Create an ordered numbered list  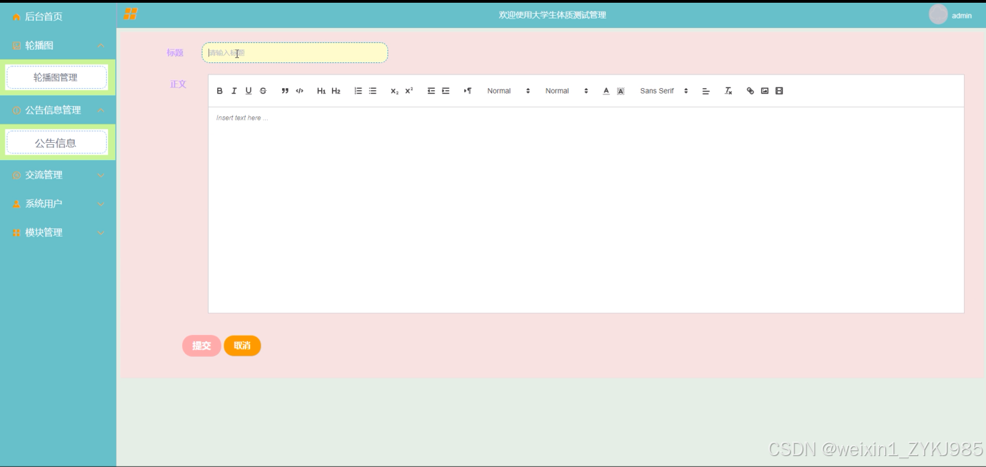358,91
